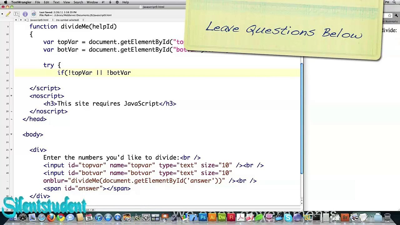Image resolution: width=400 pixels, height=225 pixels.
Task: Open iPhoto from the Dock
Action: [x=127, y=217]
